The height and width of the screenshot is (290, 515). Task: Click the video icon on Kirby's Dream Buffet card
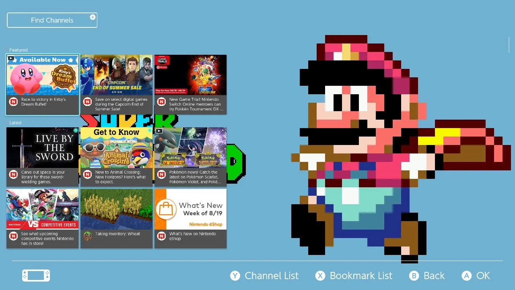[12, 59]
